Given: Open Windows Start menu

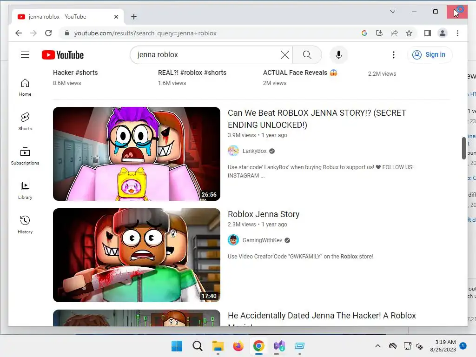Looking at the screenshot, I should (x=177, y=346).
